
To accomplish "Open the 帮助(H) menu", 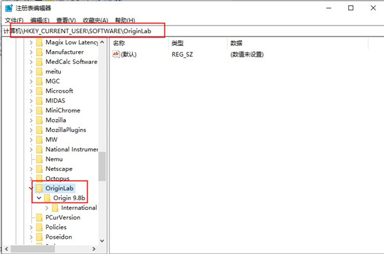I will pyautogui.click(x=125, y=20).
